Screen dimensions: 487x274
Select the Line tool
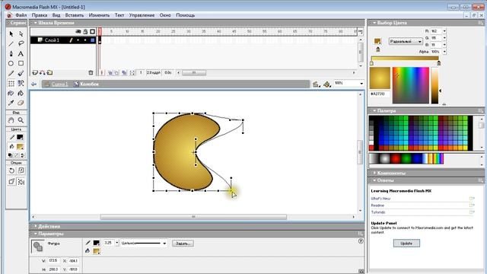(x=11, y=44)
